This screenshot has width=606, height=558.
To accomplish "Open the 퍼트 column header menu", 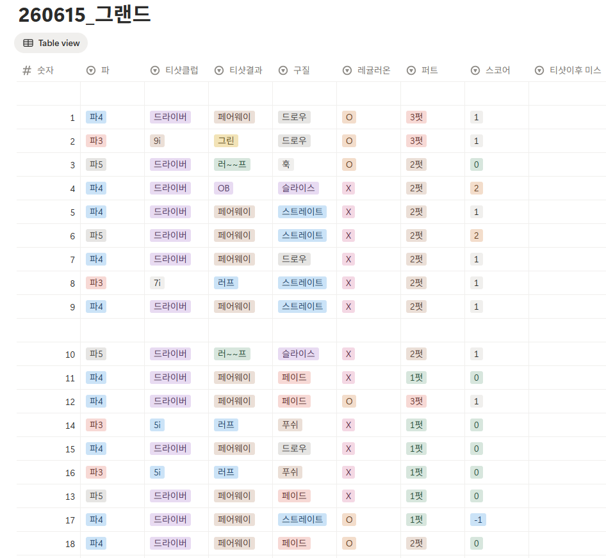I will (433, 70).
